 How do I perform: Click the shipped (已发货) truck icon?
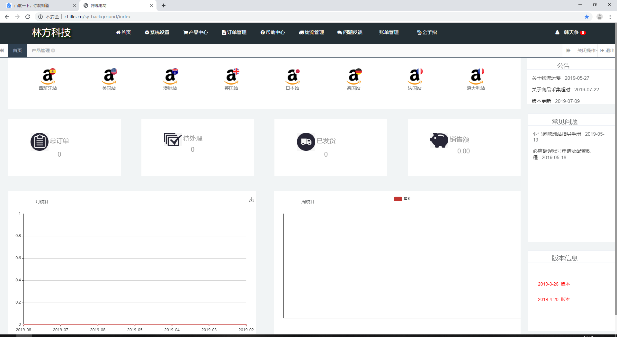(306, 142)
